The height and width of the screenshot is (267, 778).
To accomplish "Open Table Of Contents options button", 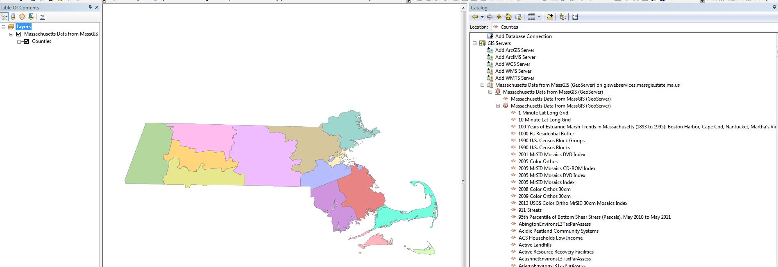I will click(43, 17).
